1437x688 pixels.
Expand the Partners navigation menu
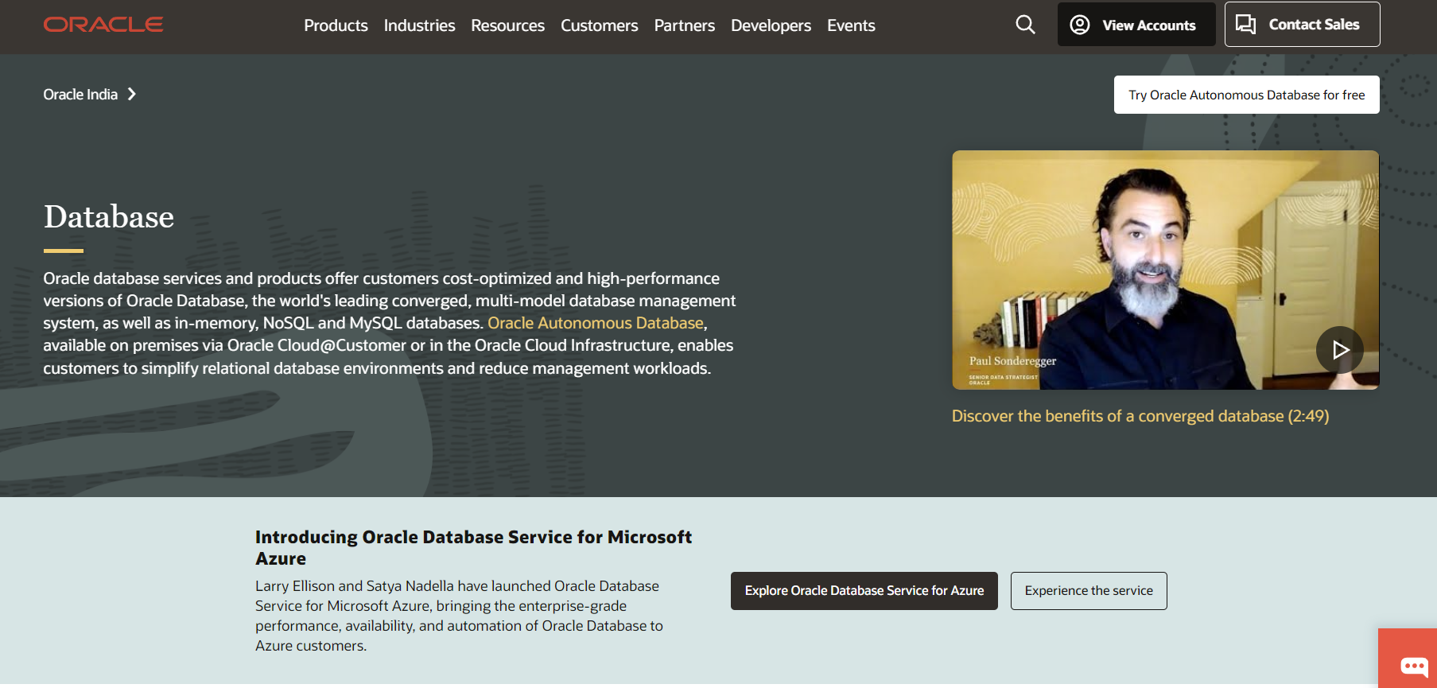(x=684, y=25)
